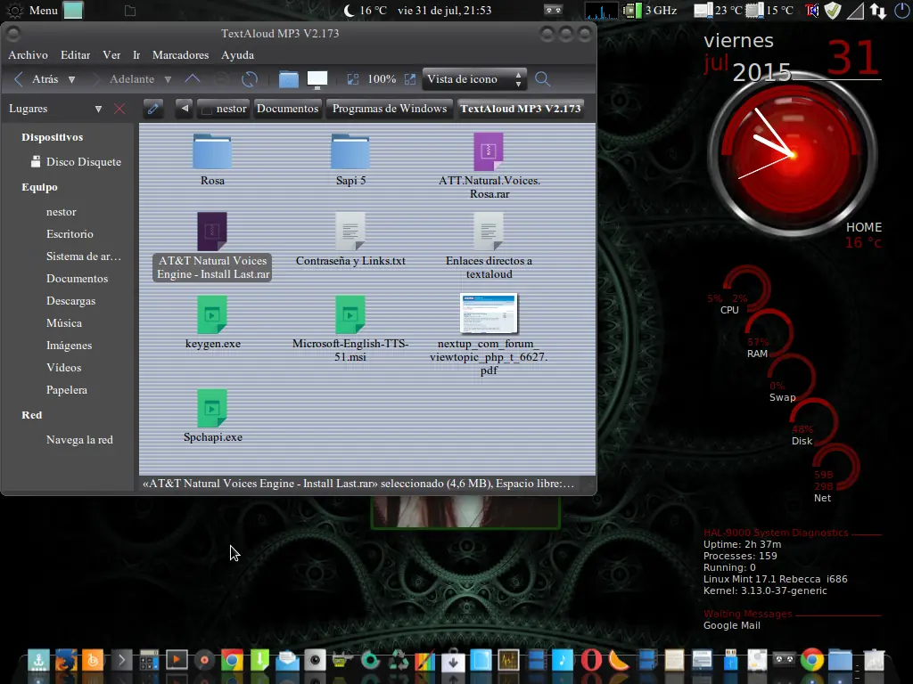913x684 pixels.
Task: Open the Sapi 5 folder
Action: [x=350, y=159]
